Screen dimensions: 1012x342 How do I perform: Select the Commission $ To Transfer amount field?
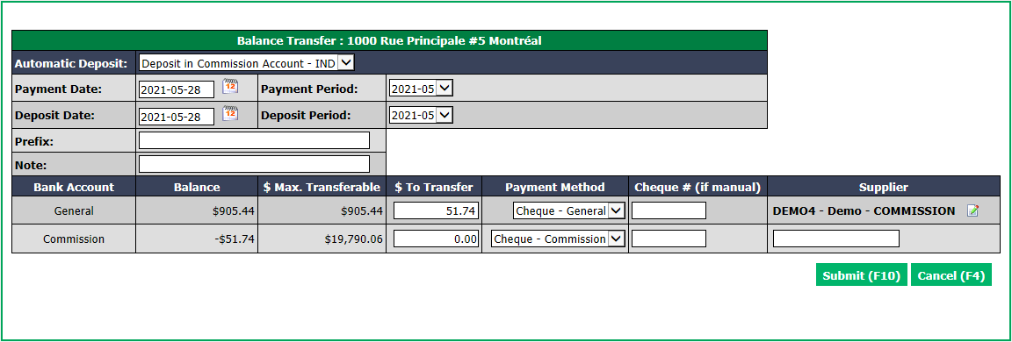437,239
